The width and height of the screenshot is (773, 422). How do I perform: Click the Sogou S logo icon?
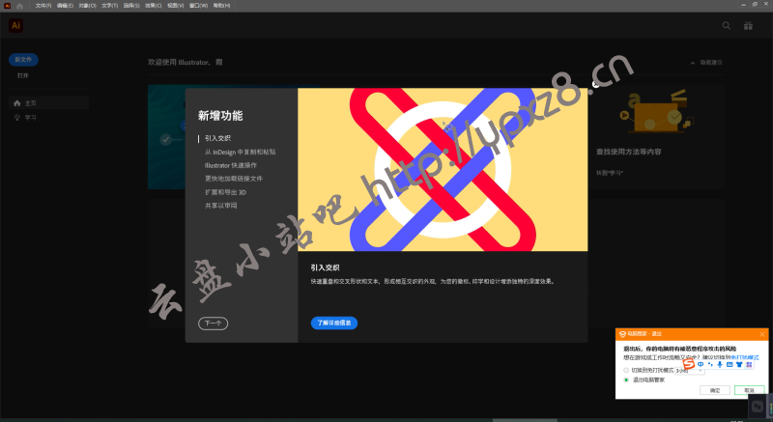pyautogui.click(x=689, y=364)
